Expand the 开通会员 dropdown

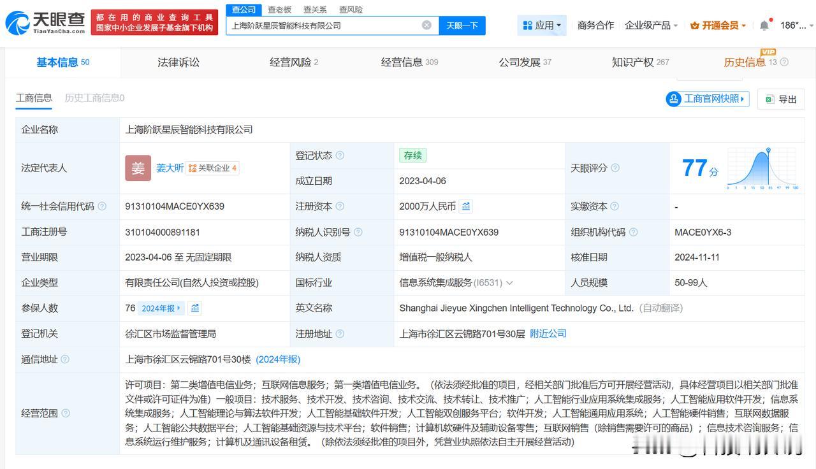point(718,25)
